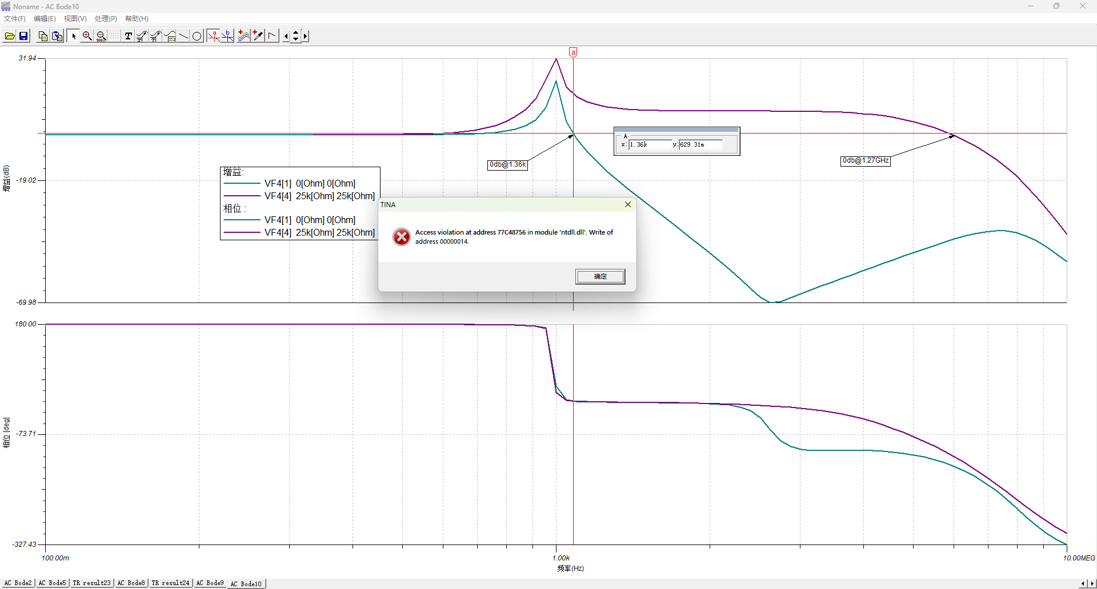The image size is (1097, 589).
Task: Select the AC Bode10 tab
Action: click(x=246, y=583)
